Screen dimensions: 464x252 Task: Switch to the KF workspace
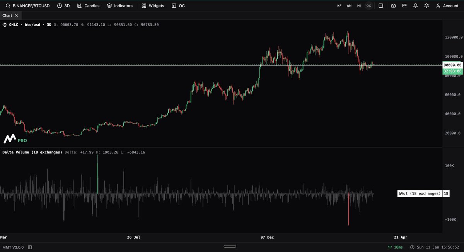pyautogui.click(x=339, y=6)
